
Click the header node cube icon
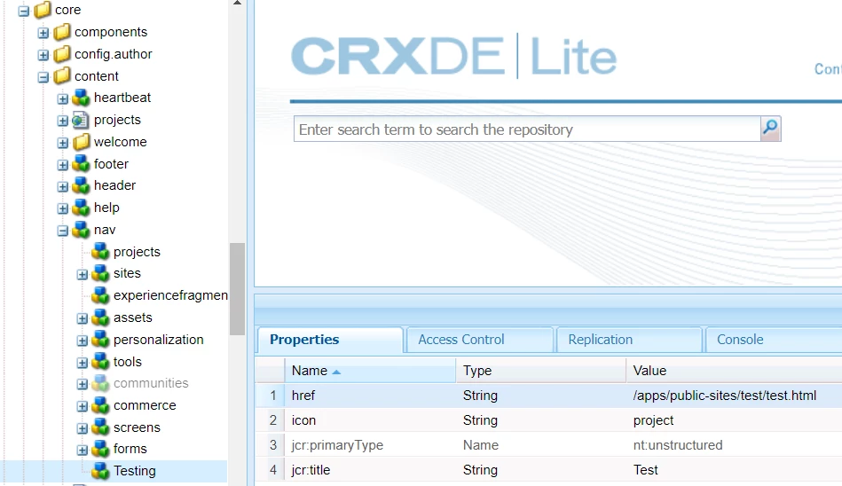click(81, 185)
